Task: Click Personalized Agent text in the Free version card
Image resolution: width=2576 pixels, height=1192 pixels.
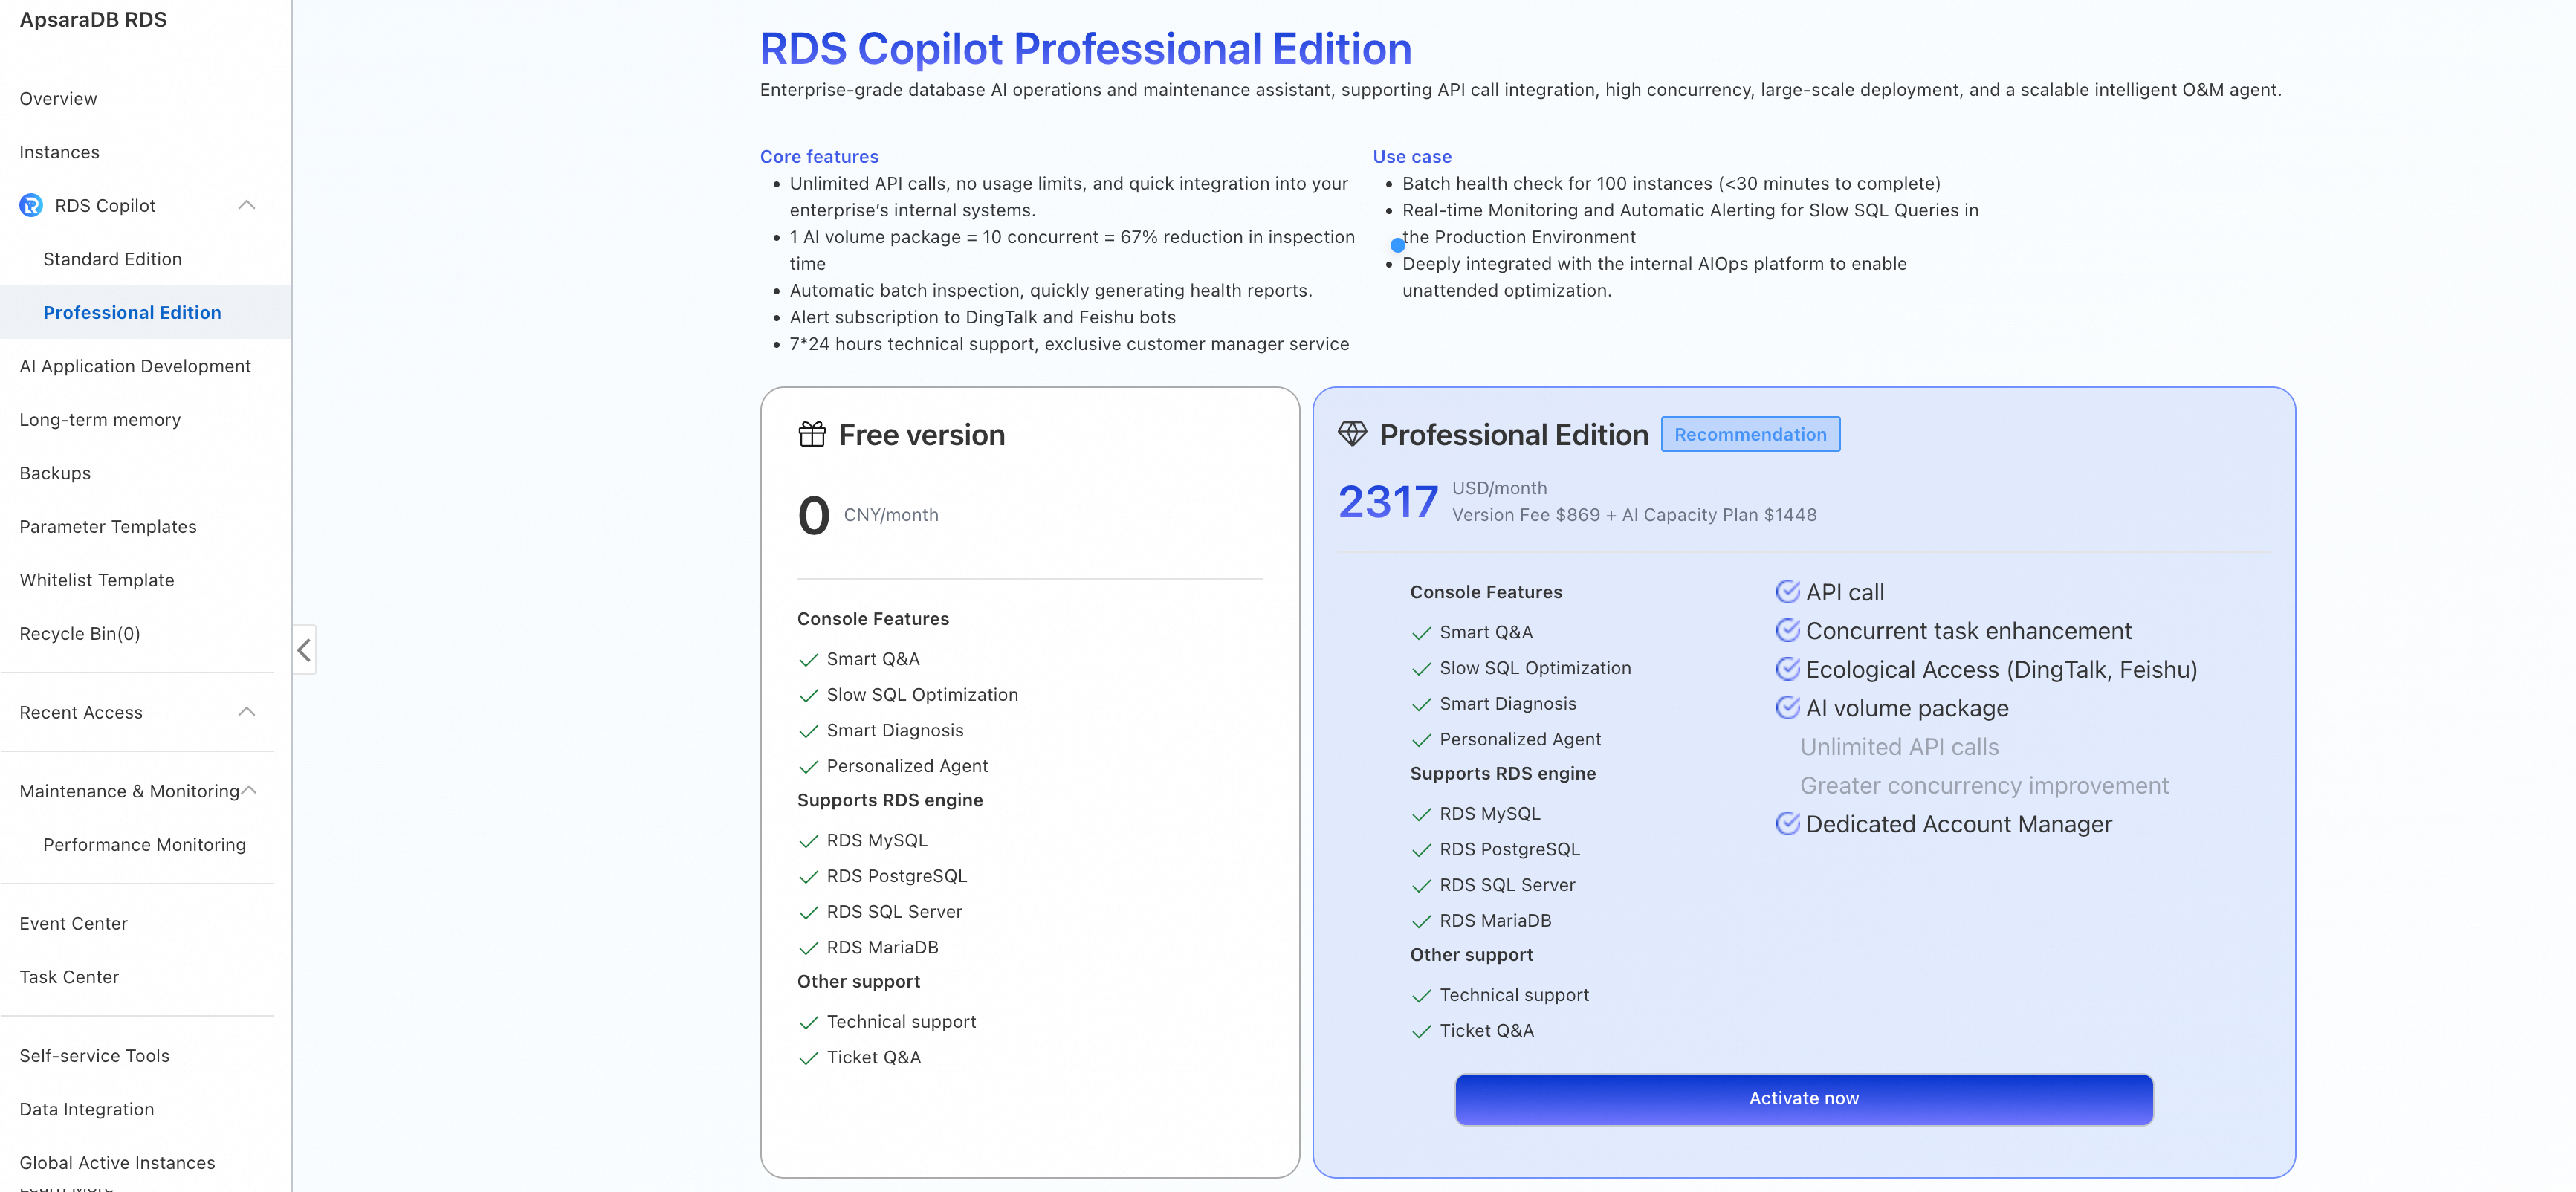Action: 907,766
